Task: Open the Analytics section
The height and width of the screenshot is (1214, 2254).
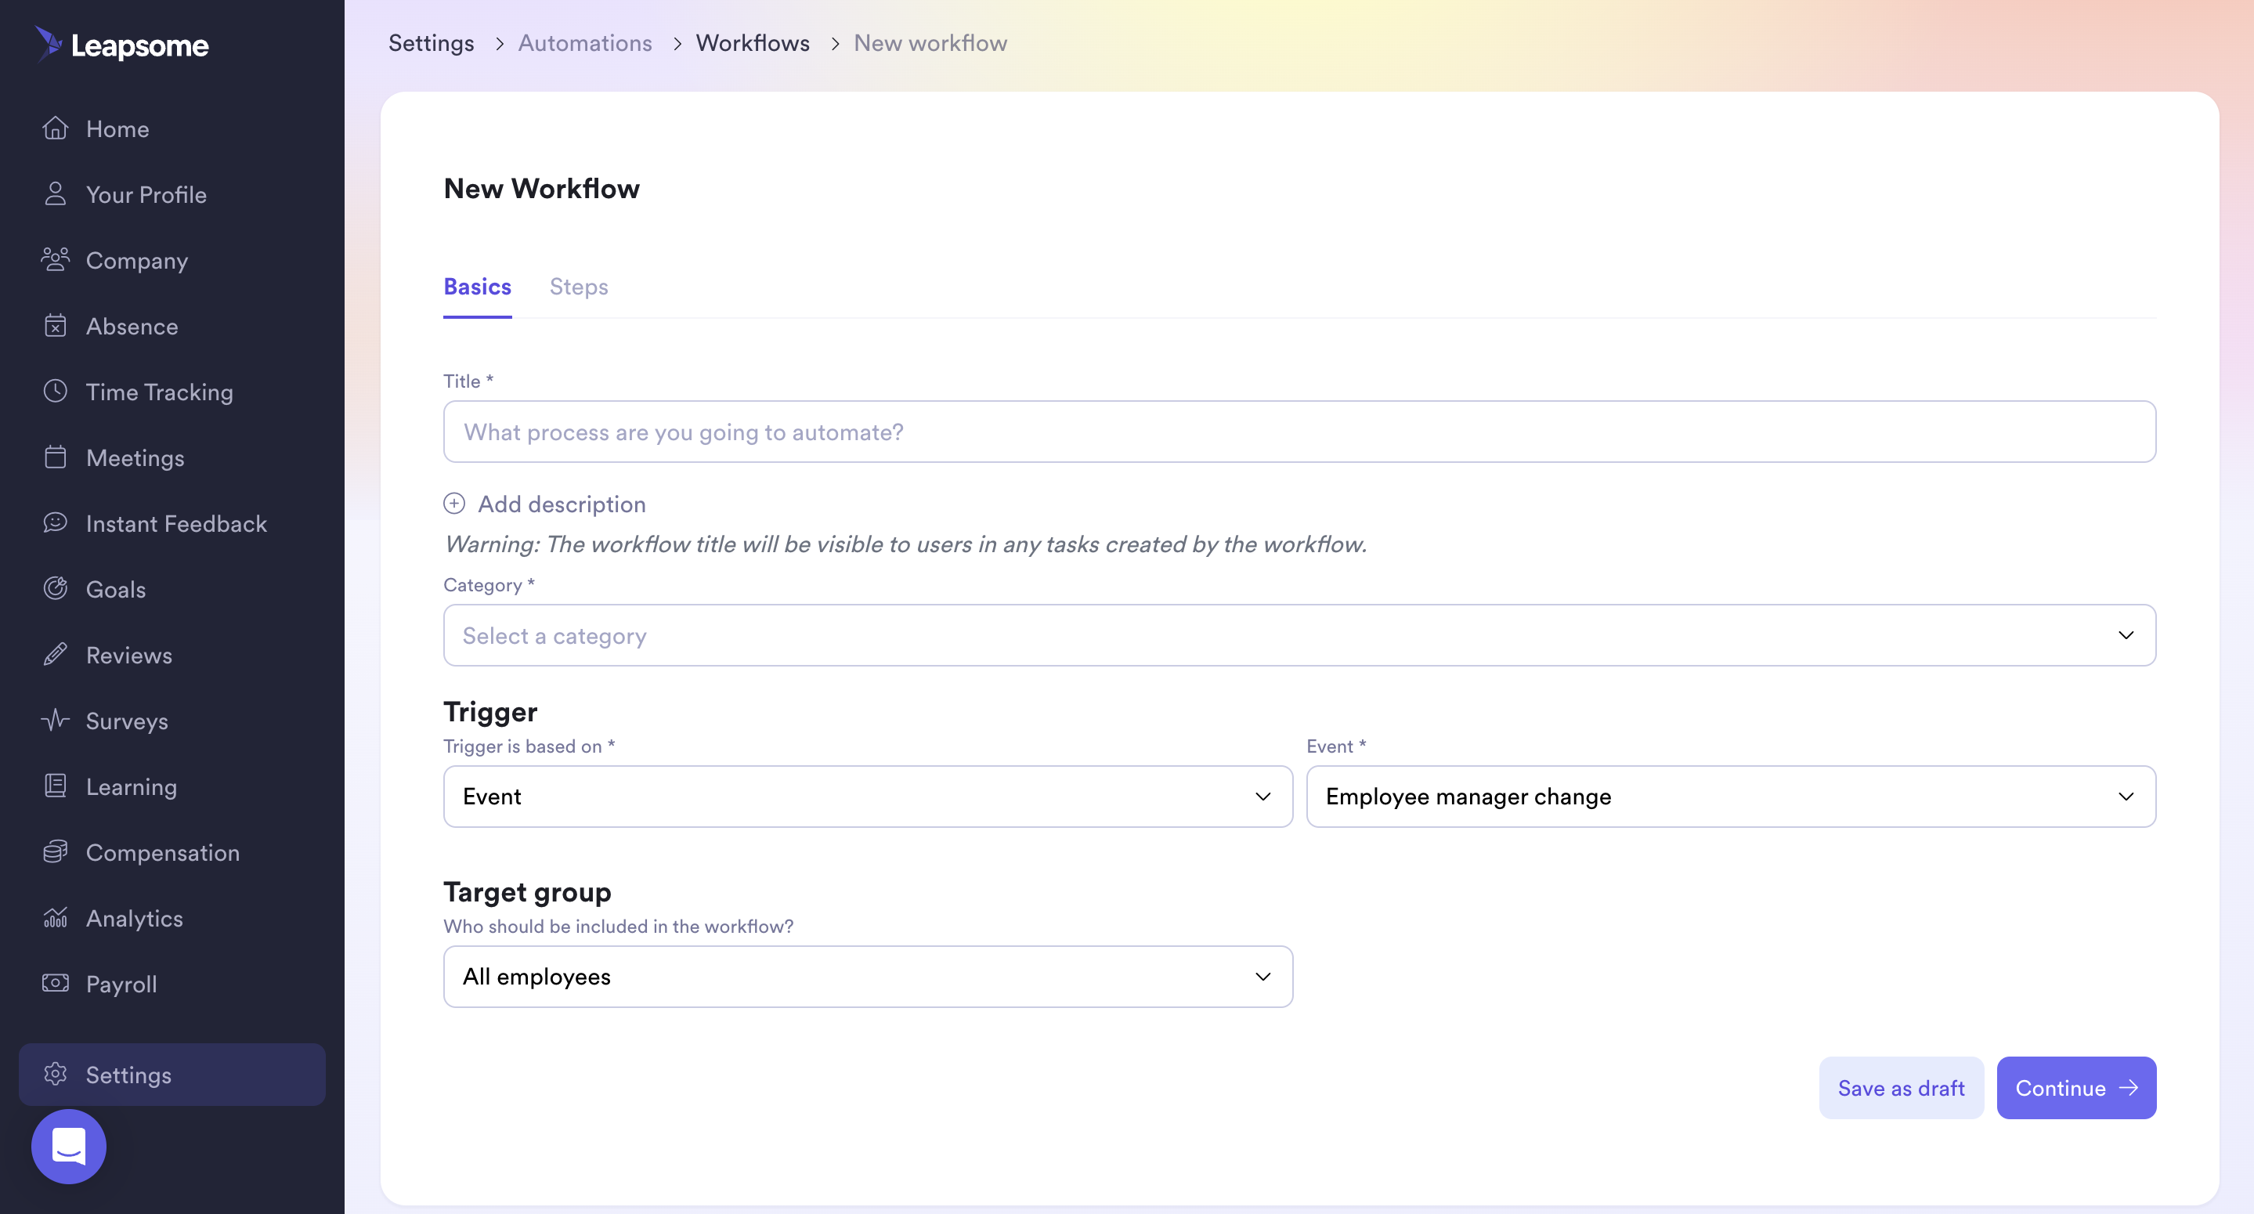Action: click(x=172, y=917)
